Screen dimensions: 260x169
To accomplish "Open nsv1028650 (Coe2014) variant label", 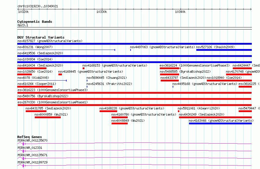I will 35,72.
